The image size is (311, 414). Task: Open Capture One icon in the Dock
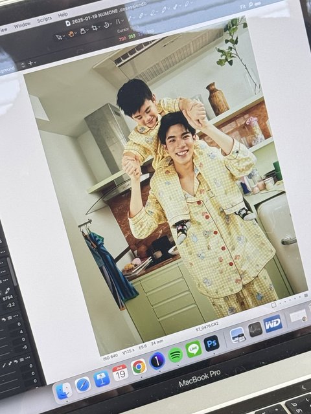click(157, 361)
